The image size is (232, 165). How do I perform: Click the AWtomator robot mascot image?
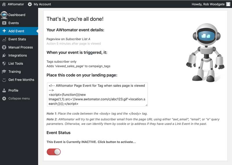click(205, 53)
